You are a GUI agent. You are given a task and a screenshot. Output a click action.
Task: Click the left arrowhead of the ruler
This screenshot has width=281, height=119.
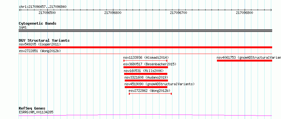[x=20, y=10]
